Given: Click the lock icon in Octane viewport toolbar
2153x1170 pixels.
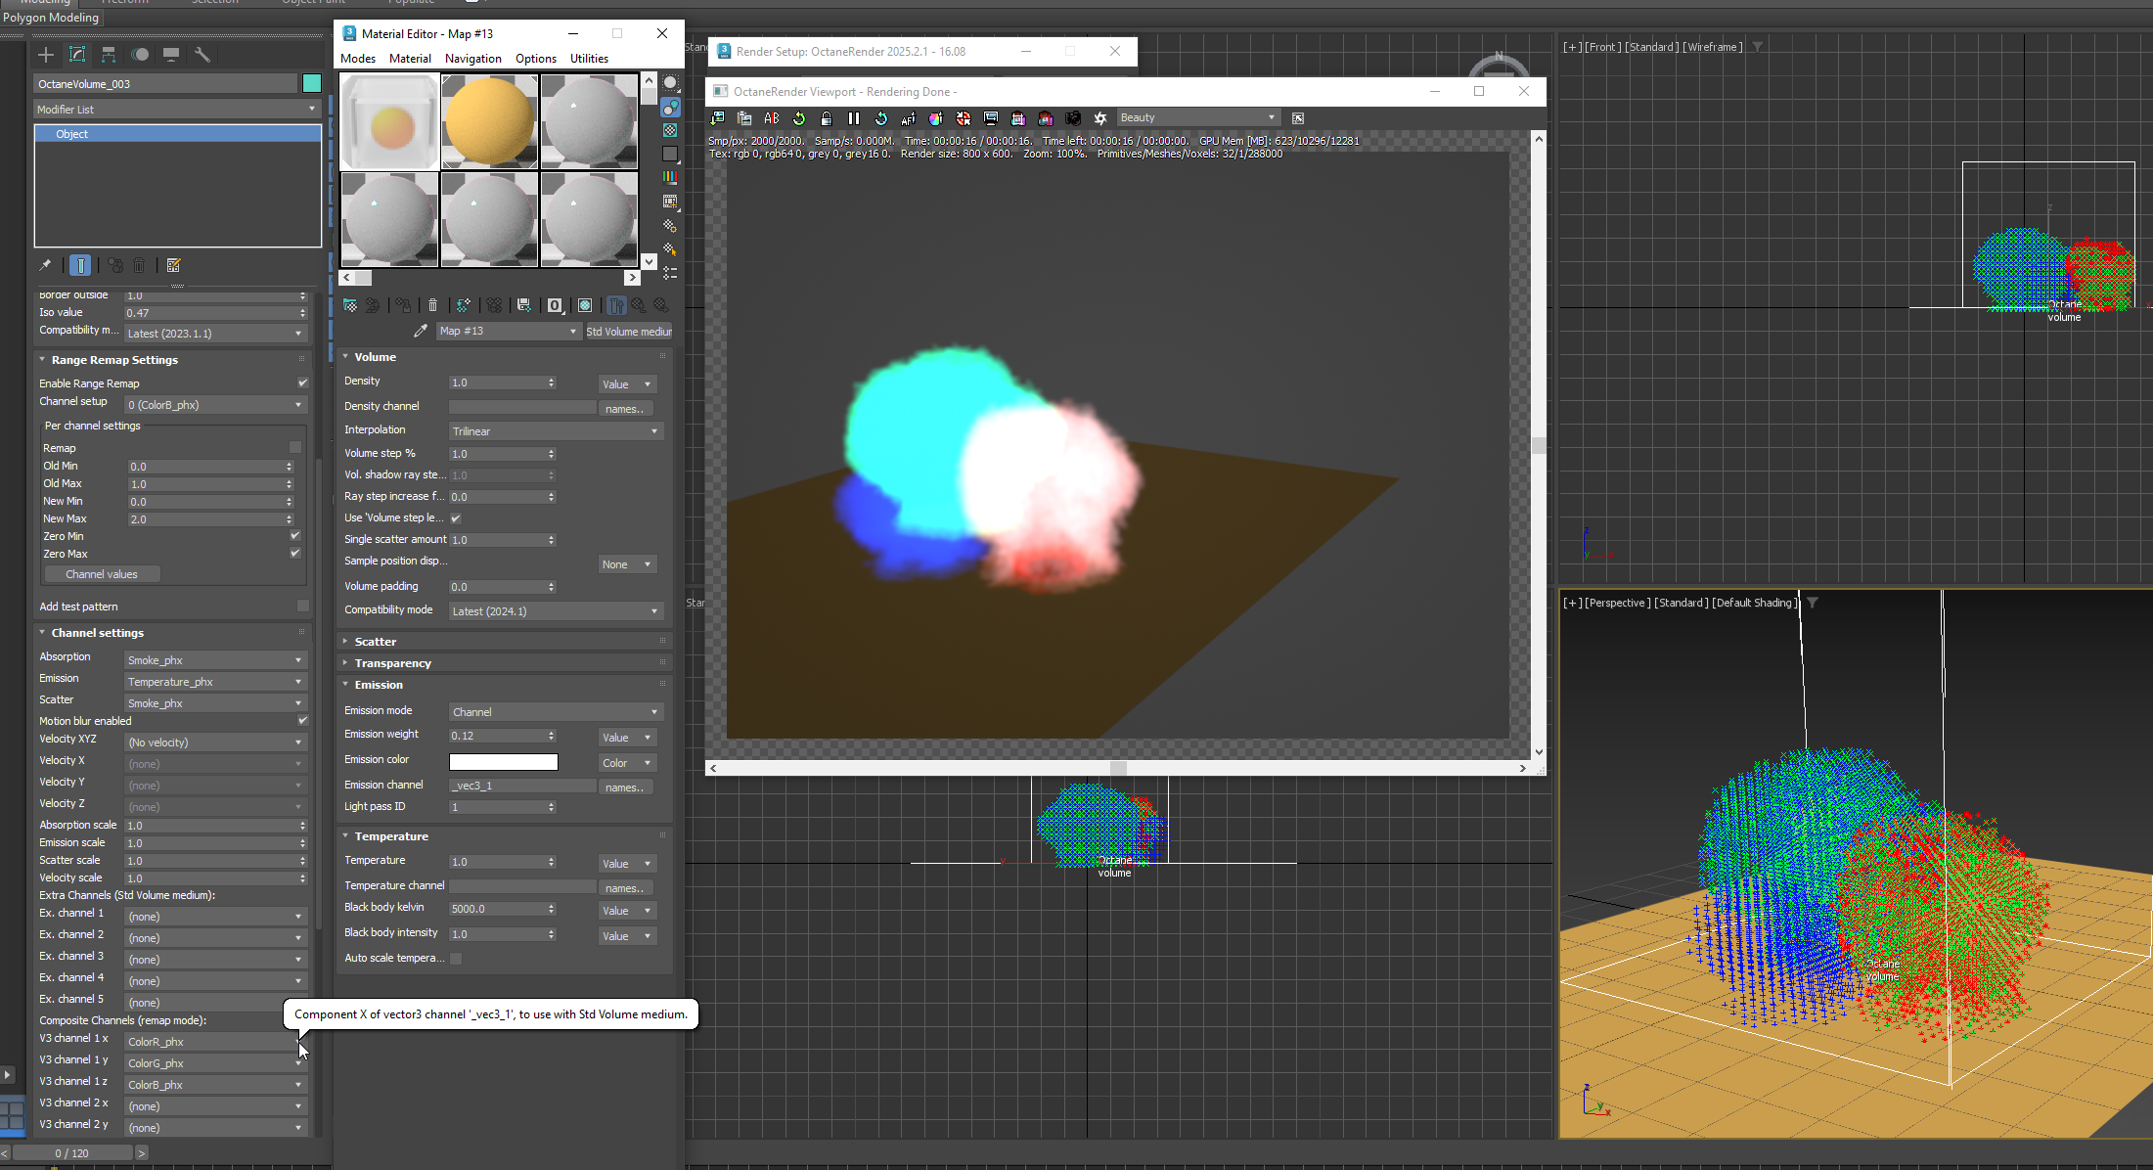Looking at the screenshot, I should 827,118.
